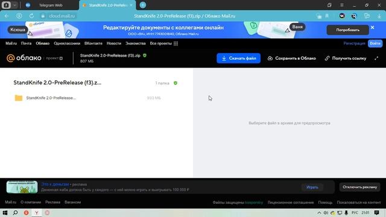Viewport: 386px width, 217px height.
Task: Open the browser hamburger menu
Action: (342, 5)
